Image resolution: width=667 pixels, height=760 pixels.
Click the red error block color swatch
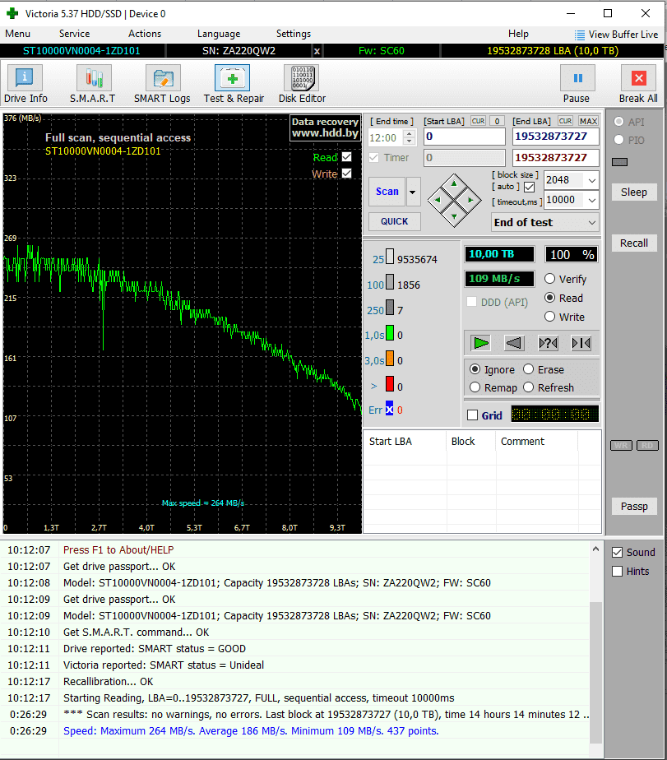click(390, 385)
